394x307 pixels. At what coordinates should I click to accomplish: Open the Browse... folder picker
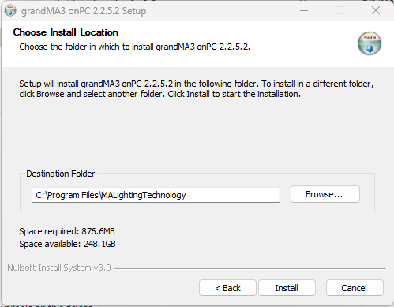(325, 194)
